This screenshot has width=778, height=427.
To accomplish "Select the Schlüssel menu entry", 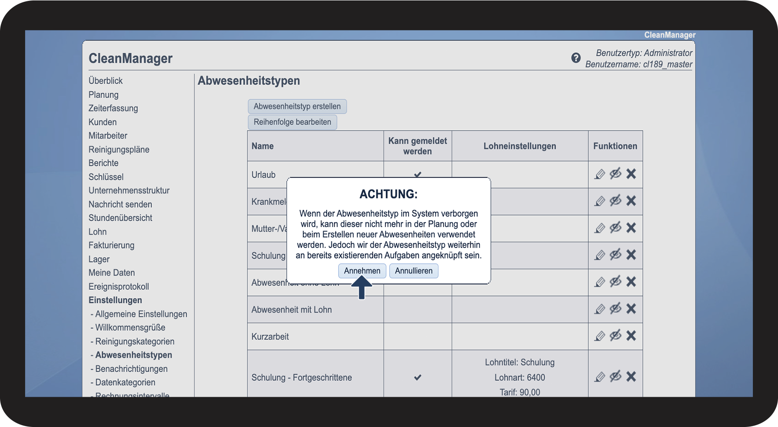I will (x=106, y=177).
